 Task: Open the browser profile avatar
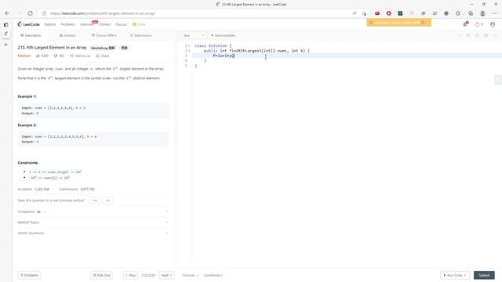482,13
